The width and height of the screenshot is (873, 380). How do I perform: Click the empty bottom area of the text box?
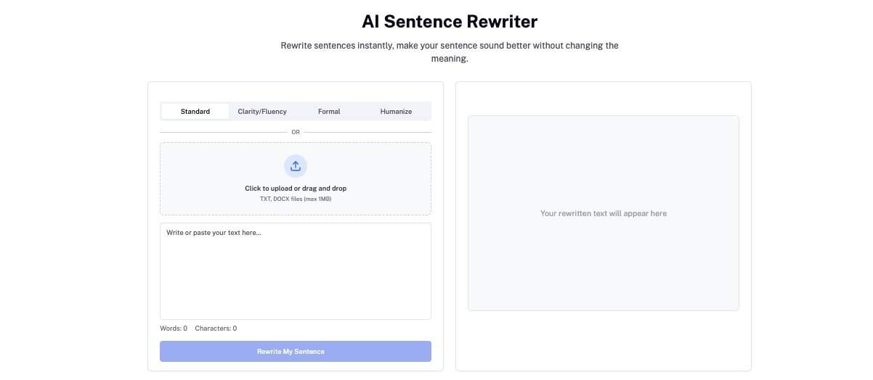pyautogui.click(x=295, y=305)
